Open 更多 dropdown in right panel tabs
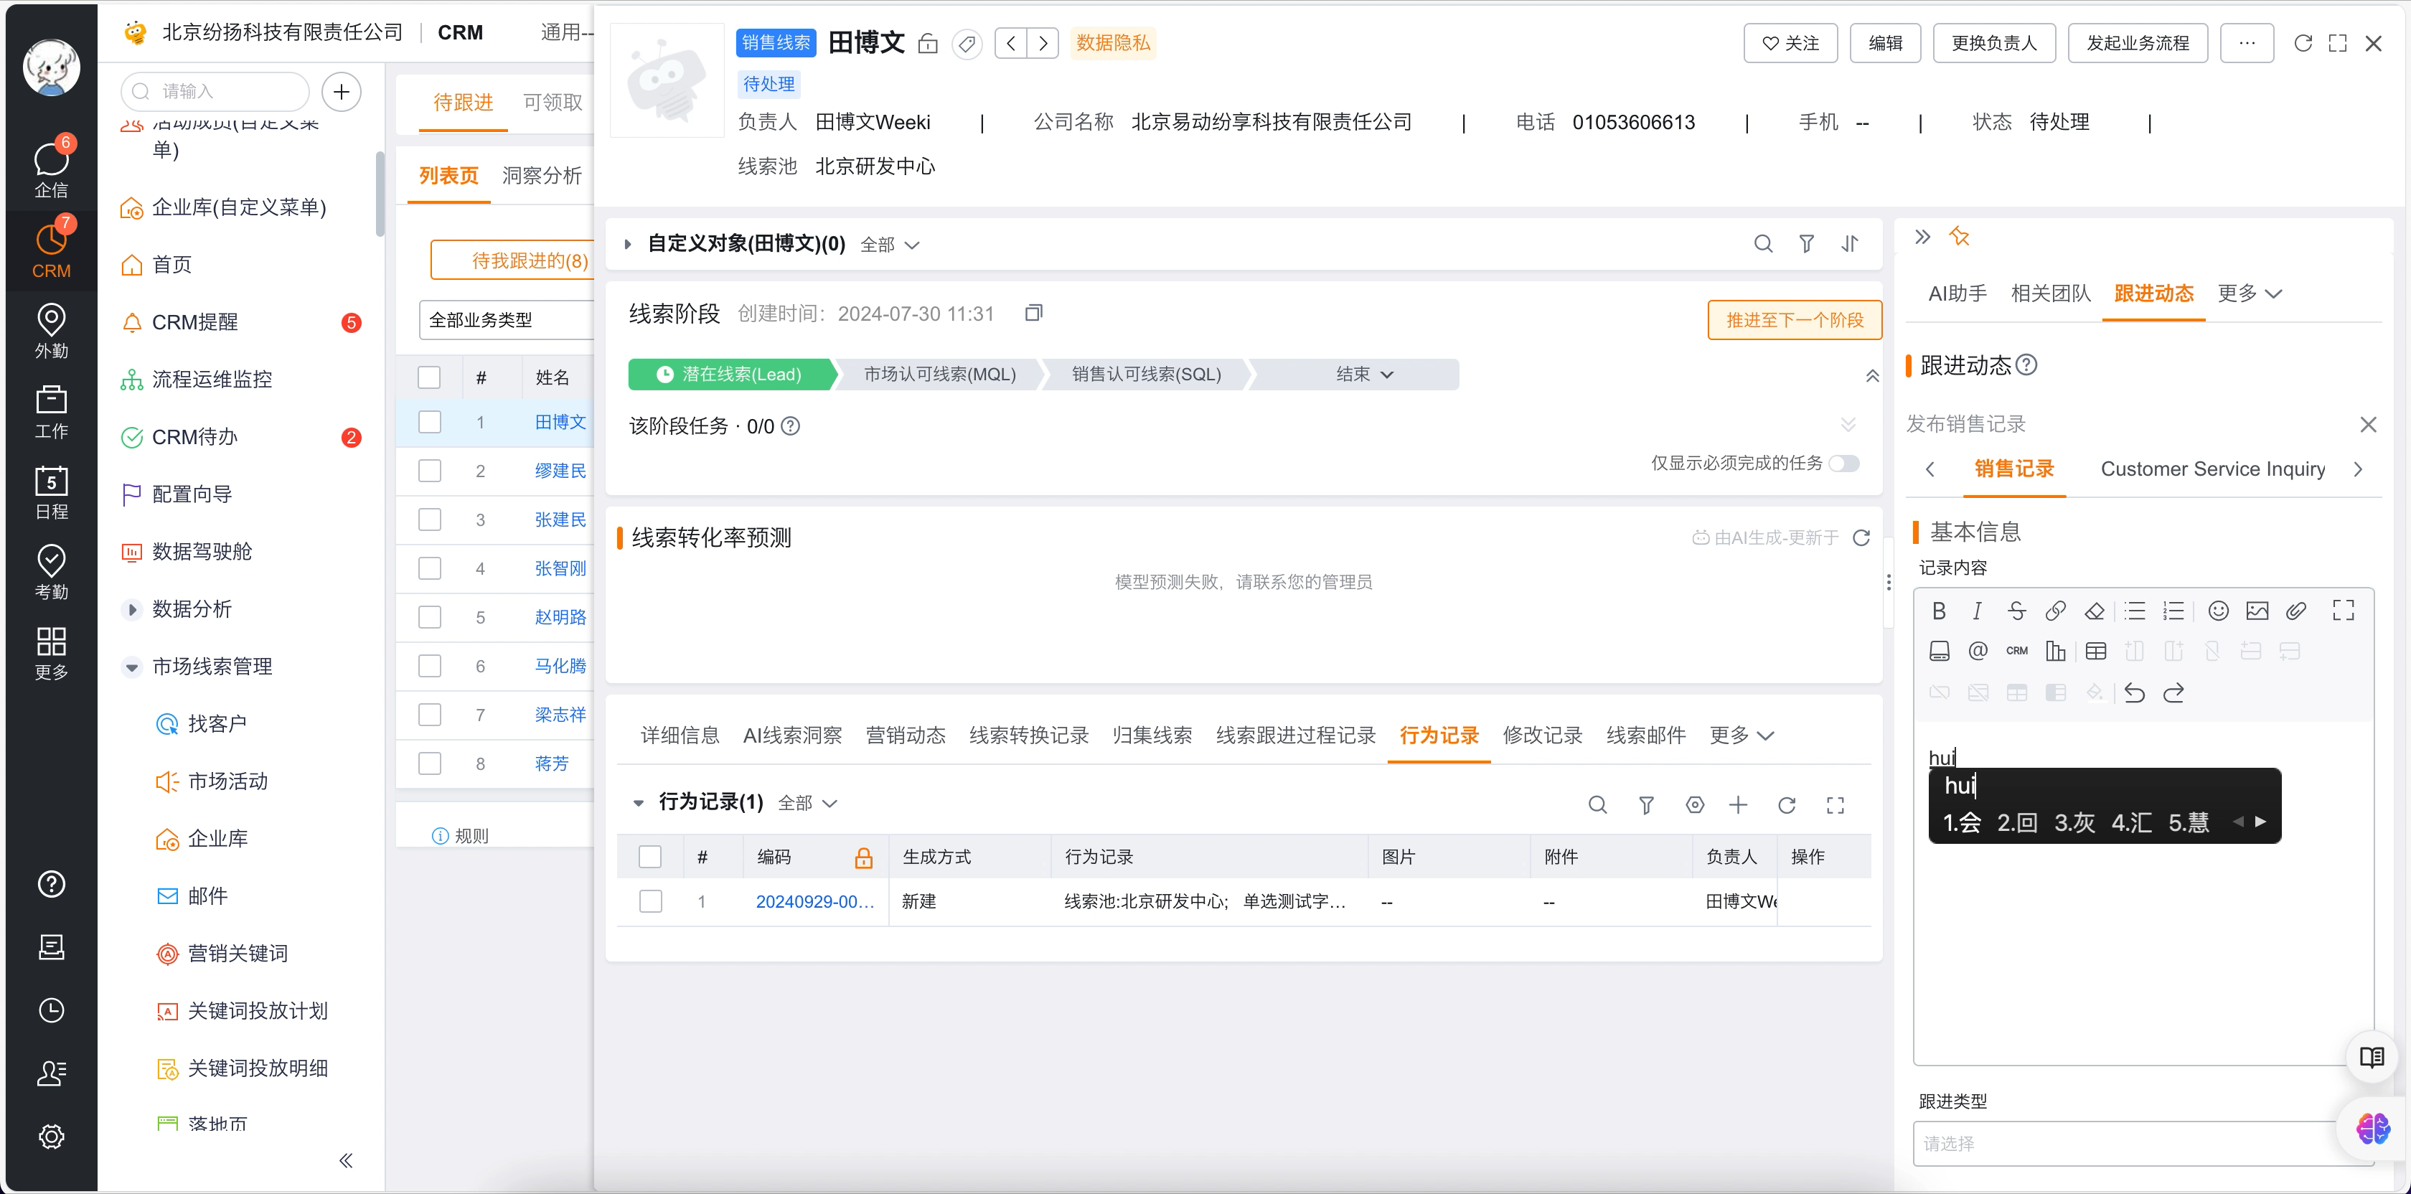This screenshot has width=2411, height=1194. click(x=2249, y=293)
